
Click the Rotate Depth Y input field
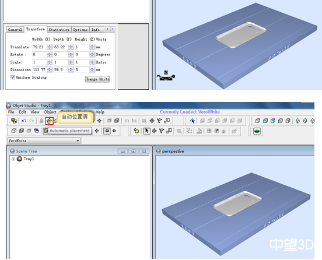click(61, 55)
